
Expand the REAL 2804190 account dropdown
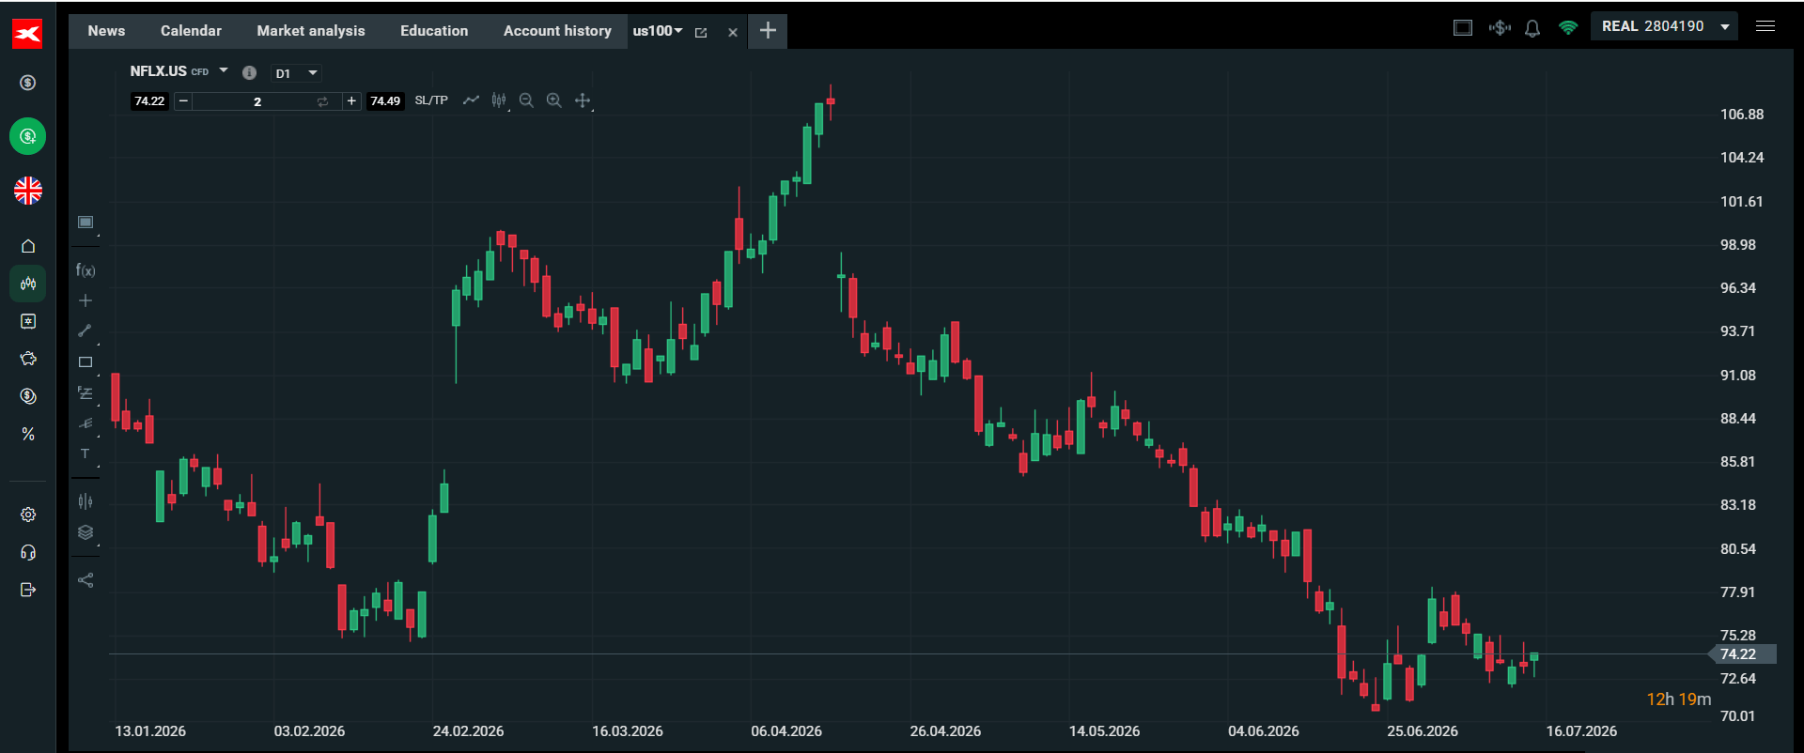pyautogui.click(x=1664, y=27)
